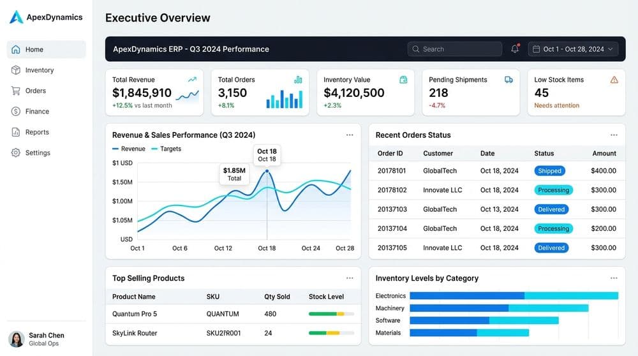Click the Oct 18 data point marker
This screenshot has height=356, width=638.
[267, 171]
